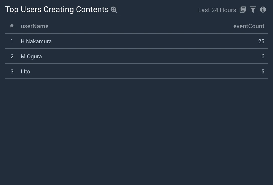This screenshot has height=185, width=273.
Task: Click the event count value 6
Action: click(263, 57)
